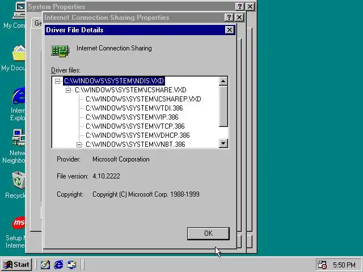Click the driver files scroll-down arrow
Viewport: 363px width, 272px height.
click(223, 143)
